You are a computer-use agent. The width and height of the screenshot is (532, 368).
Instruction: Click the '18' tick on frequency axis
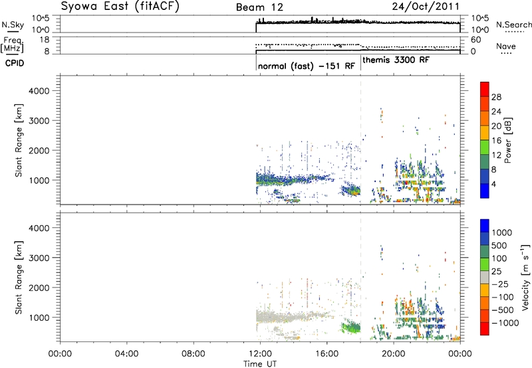pos(45,40)
